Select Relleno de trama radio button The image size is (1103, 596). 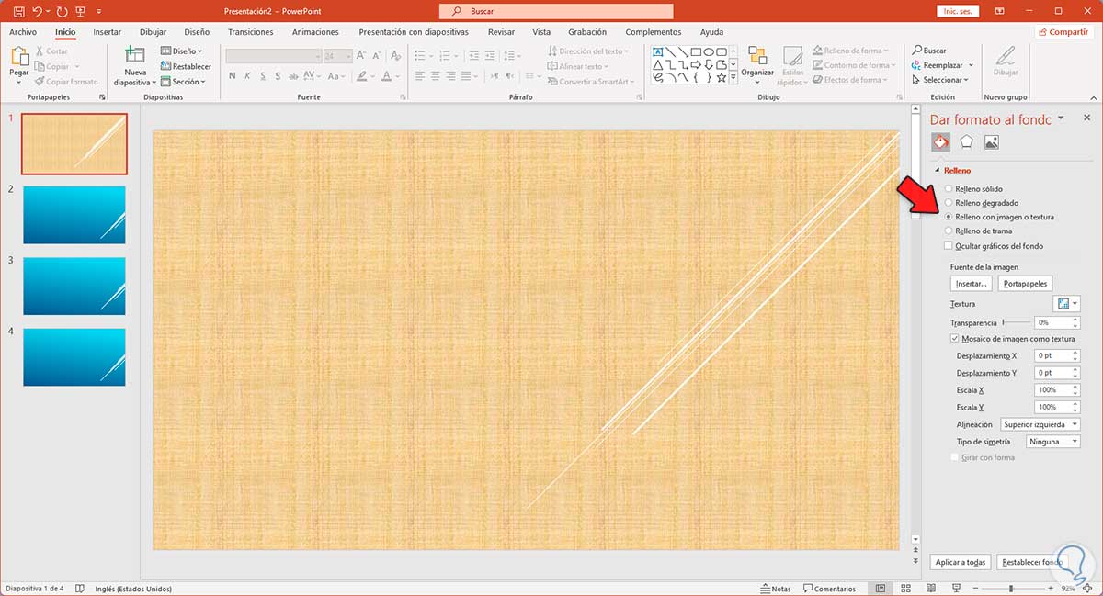[949, 231]
